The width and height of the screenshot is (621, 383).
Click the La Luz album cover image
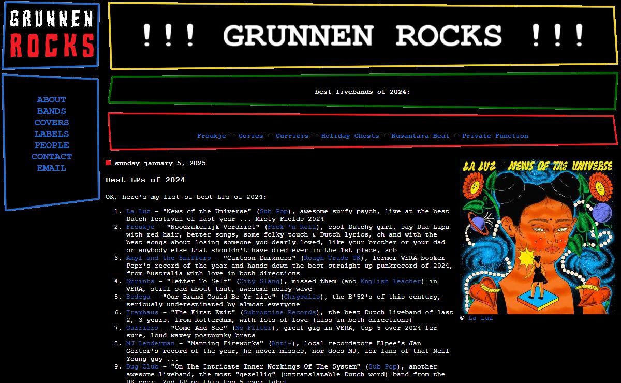(x=538, y=237)
